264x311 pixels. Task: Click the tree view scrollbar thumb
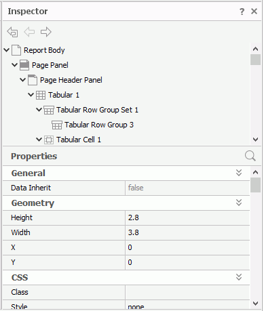pos(256,60)
